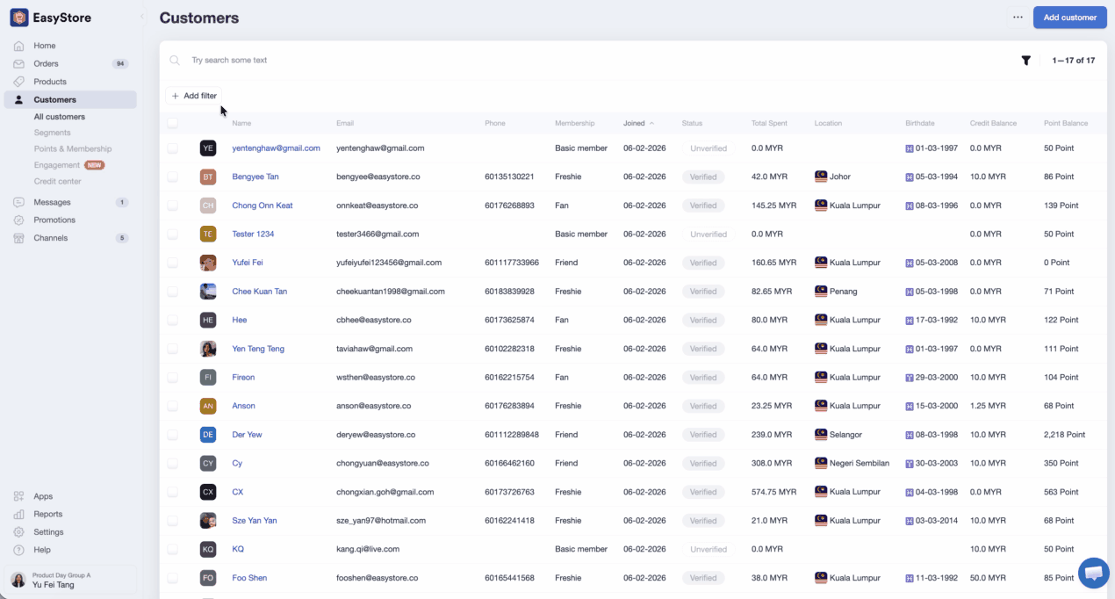Click the Help question mark icon
Screen dimensions: 1115x599
18,550
